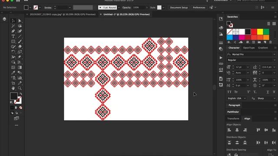Swap fill and stroke colors
The height and width of the screenshot is (156, 278).
pos(21,94)
